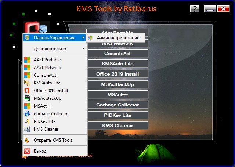Pick MSActBackUp in the context menu

(x=55, y=98)
